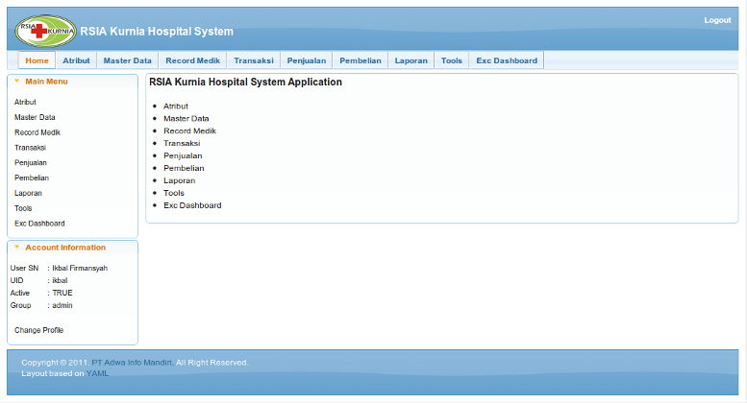
Task: Open the Change Profile link
Action: click(x=39, y=330)
